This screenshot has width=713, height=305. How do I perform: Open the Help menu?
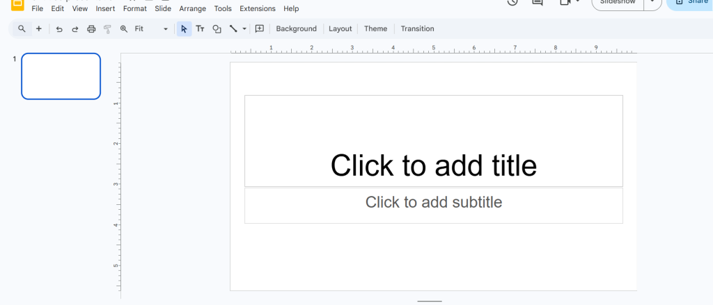pos(291,8)
